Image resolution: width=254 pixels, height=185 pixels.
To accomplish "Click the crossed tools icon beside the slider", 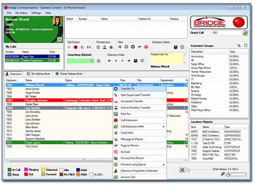I will coord(182,170).
